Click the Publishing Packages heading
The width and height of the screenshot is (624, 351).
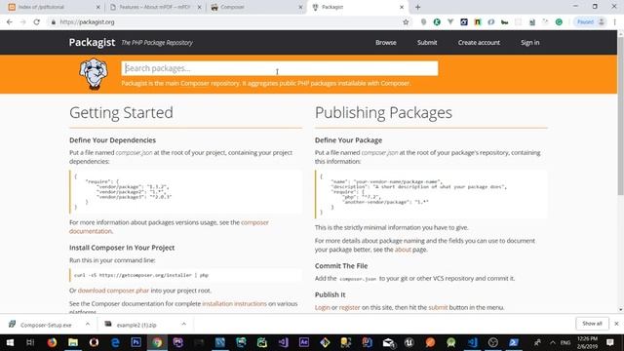(x=383, y=113)
